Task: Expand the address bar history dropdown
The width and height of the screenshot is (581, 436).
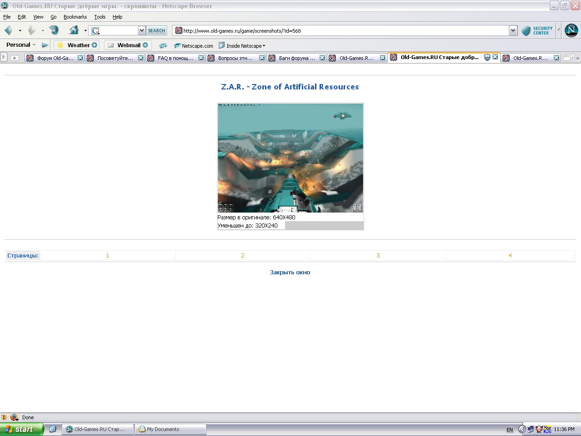Action: point(513,30)
